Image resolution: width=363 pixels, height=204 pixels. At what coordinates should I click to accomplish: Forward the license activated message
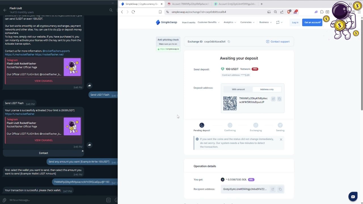coord(89,145)
